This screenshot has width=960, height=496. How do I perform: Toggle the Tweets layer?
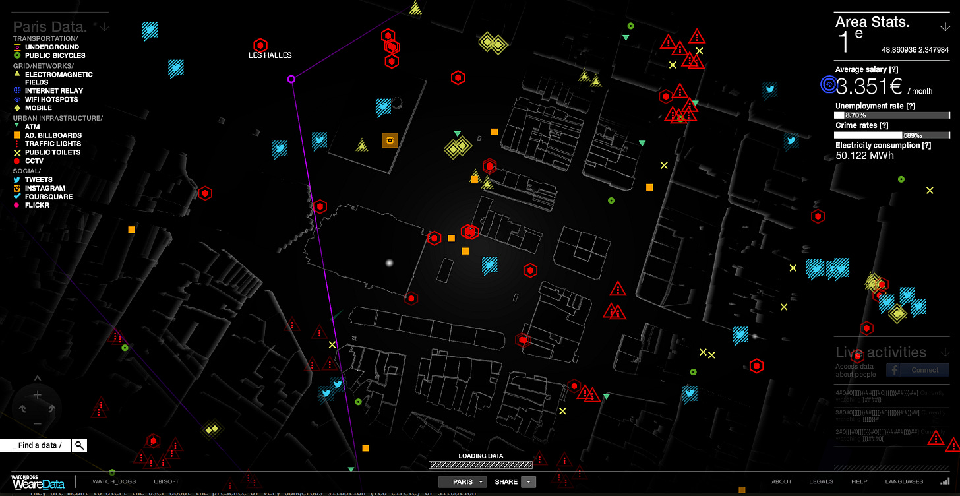[x=33, y=179]
